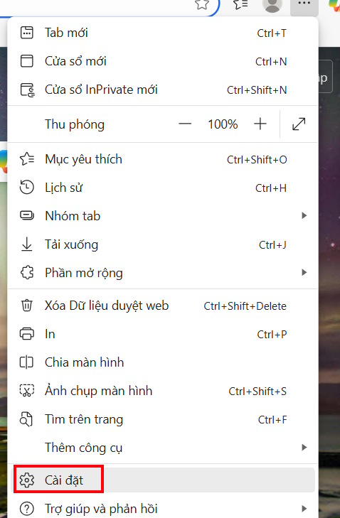
Task: Click the 100% zoom level value
Action: tap(223, 124)
